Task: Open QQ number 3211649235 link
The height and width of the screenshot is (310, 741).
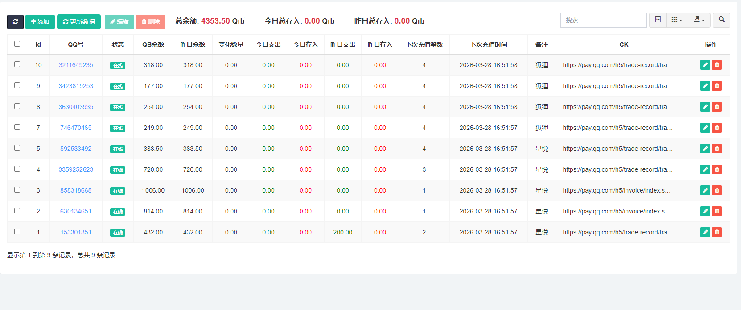Action: [76, 65]
